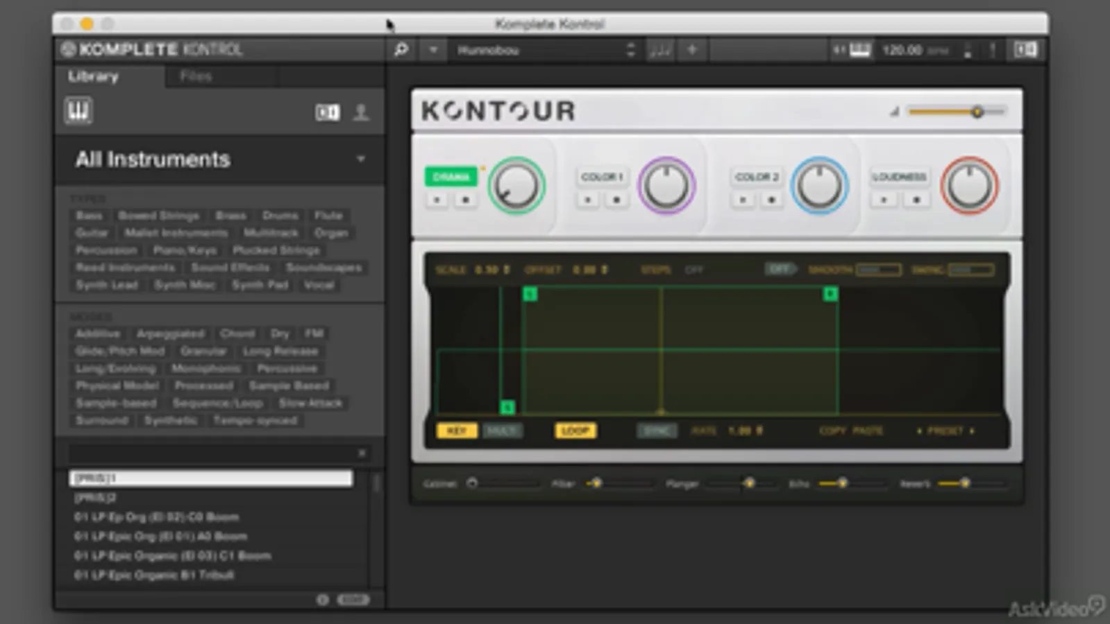The width and height of the screenshot is (1110, 624).
Task: Click the COPY button in motion editor
Action: point(832,431)
